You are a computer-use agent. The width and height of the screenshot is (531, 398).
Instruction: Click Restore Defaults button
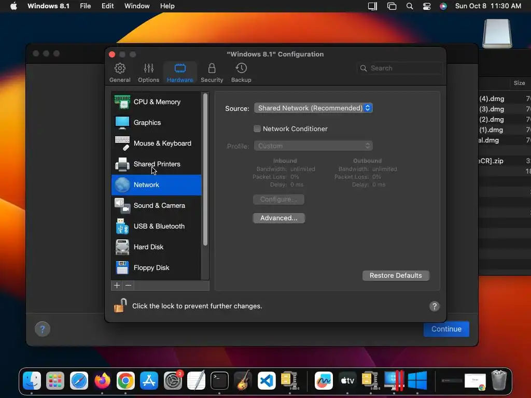tap(396, 276)
